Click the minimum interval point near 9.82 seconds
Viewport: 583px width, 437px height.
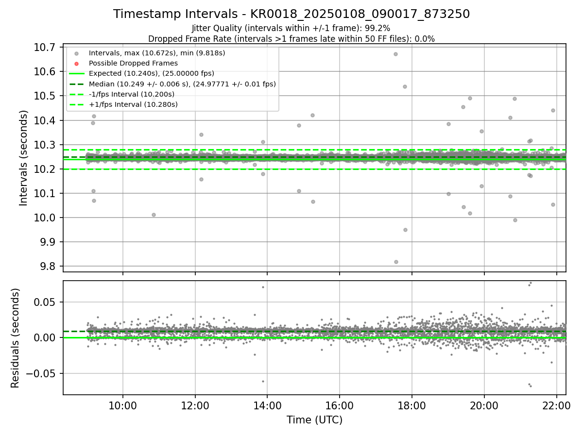(396, 262)
